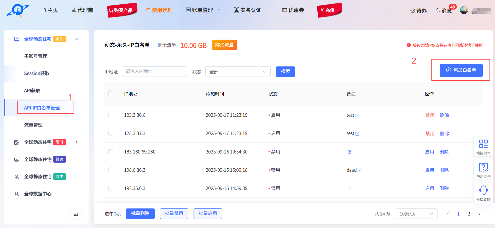Image resolution: width=495 pixels, height=228 pixels.
Task: Open the 账单管理 top menu
Action: (203, 10)
